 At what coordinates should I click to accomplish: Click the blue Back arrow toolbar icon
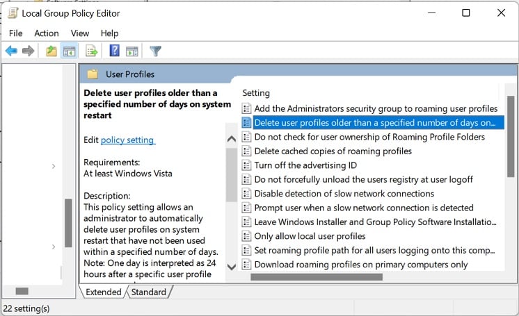[x=11, y=51]
